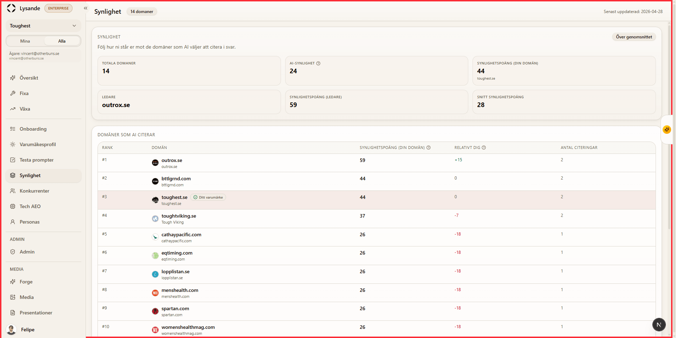Collapse the sidebar with the double-chevron icon
The width and height of the screenshot is (676, 338).
tap(86, 8)
